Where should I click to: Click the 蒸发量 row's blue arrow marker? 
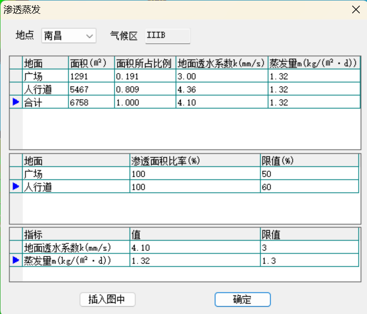pyautogui.click(x=16, y=261)
